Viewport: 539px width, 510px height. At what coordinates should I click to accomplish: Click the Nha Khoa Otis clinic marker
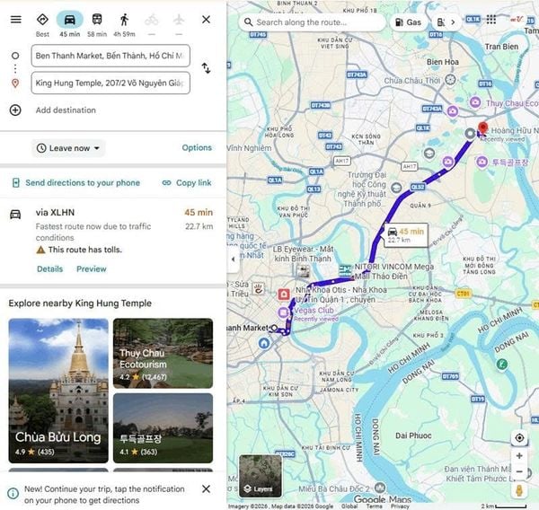[x=284, y=295]
